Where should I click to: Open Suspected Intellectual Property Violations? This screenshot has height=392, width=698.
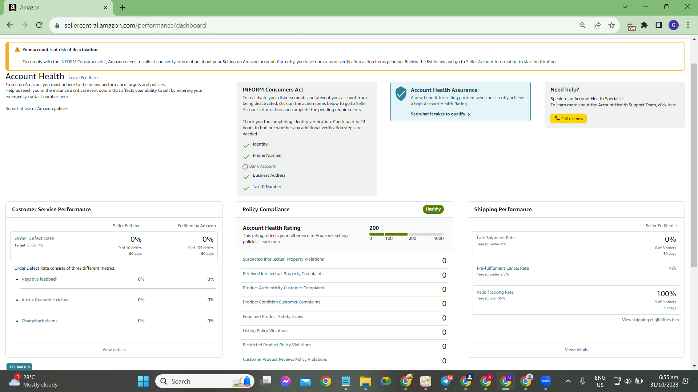[x=283, y=259]
